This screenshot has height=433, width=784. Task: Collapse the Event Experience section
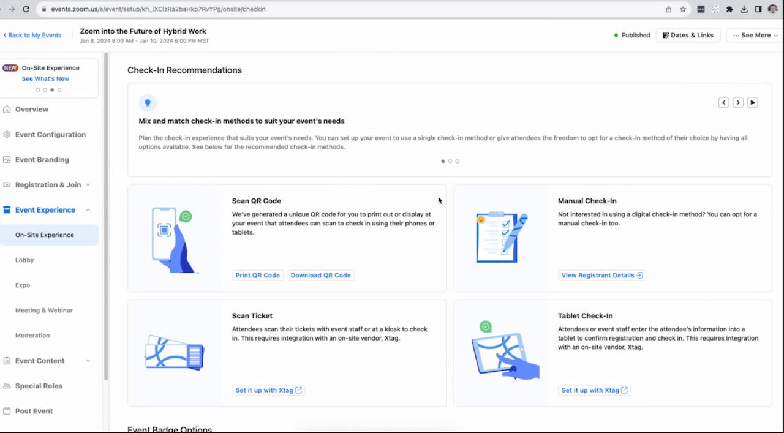(x=88, y=209)
